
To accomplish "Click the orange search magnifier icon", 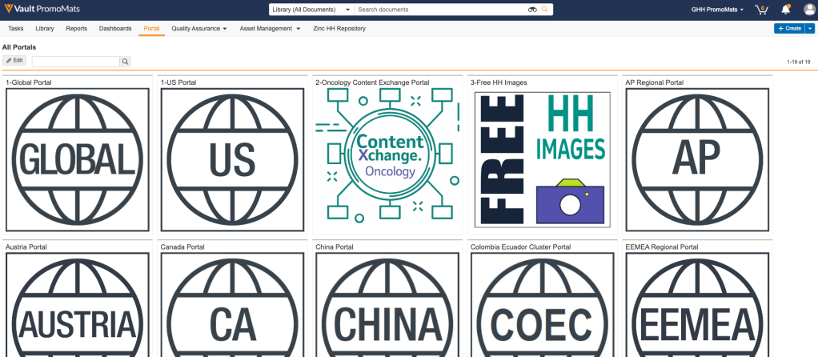I will click(544, 10).
